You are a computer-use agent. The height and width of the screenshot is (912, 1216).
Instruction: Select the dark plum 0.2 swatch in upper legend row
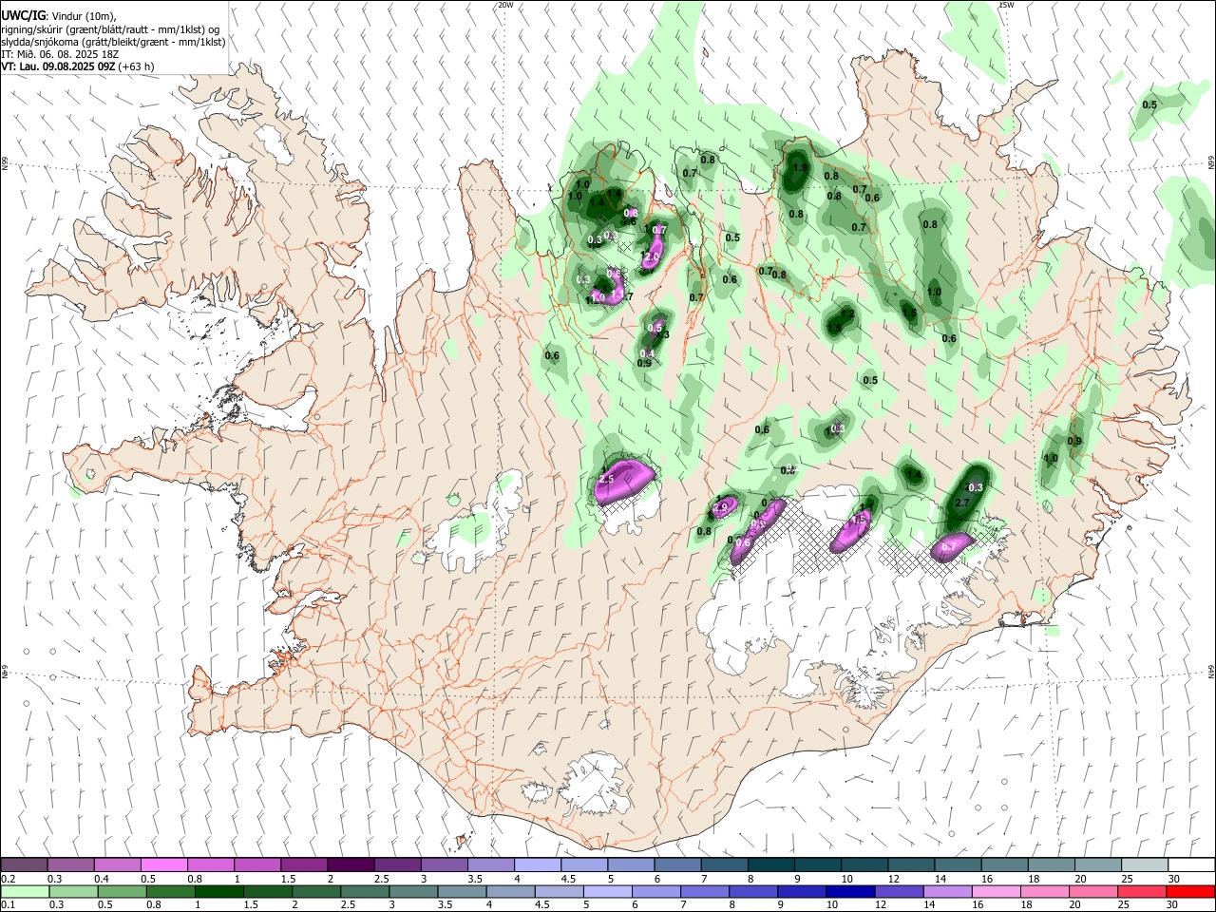click(x=24, y=865)
